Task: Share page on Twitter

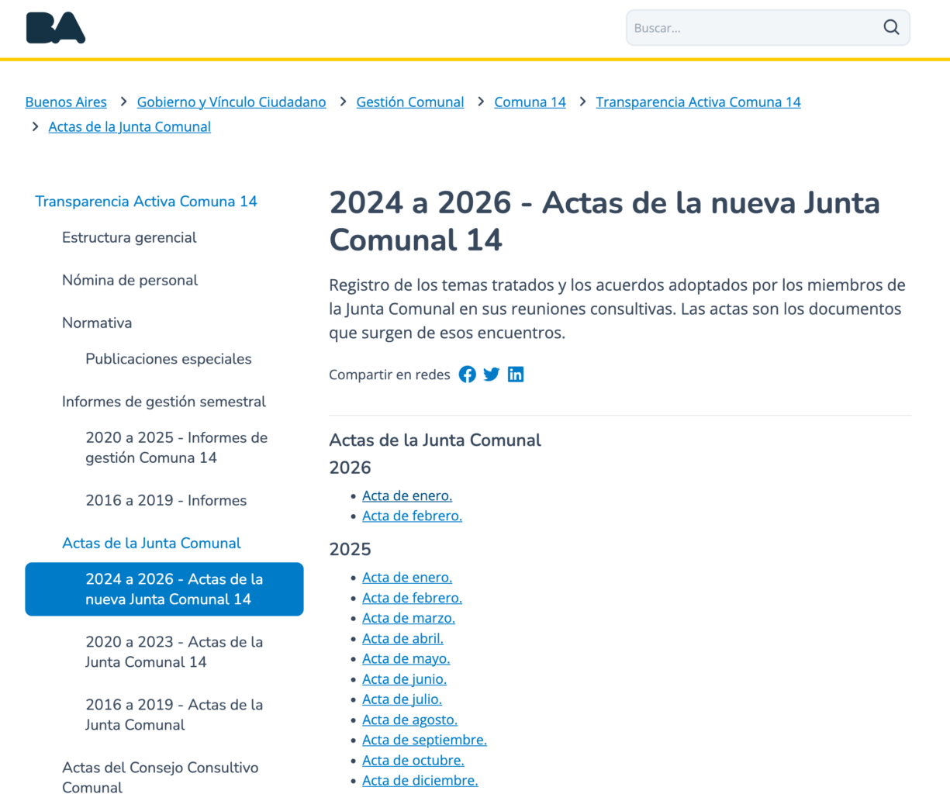Action: click(492, 375)
